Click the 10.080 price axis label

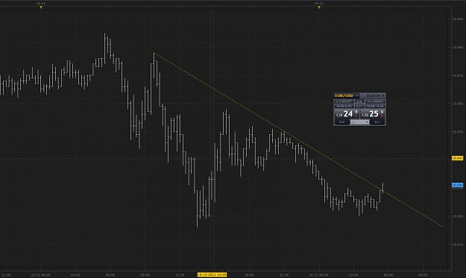tap(457, 47)
